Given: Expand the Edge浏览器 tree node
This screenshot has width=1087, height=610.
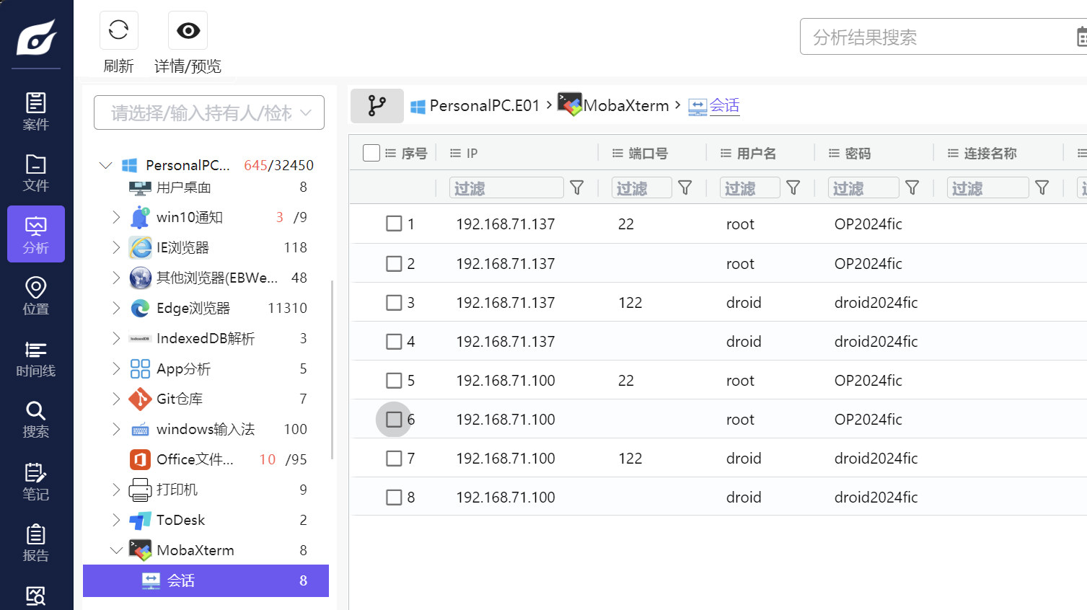Looking at the screenshot, I should pos(116,308).
